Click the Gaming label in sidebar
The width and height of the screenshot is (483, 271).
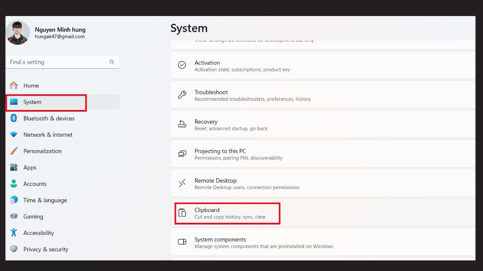click(33, 216)
